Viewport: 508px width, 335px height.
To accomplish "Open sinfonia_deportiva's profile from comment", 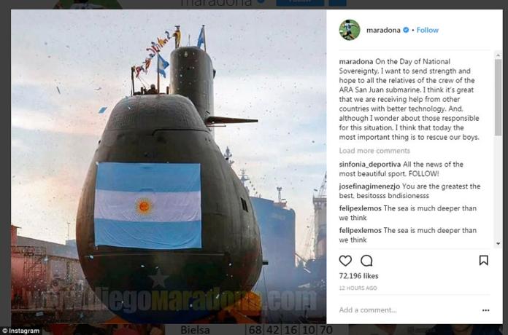I will pyautogui.click(x=369, y=165).
